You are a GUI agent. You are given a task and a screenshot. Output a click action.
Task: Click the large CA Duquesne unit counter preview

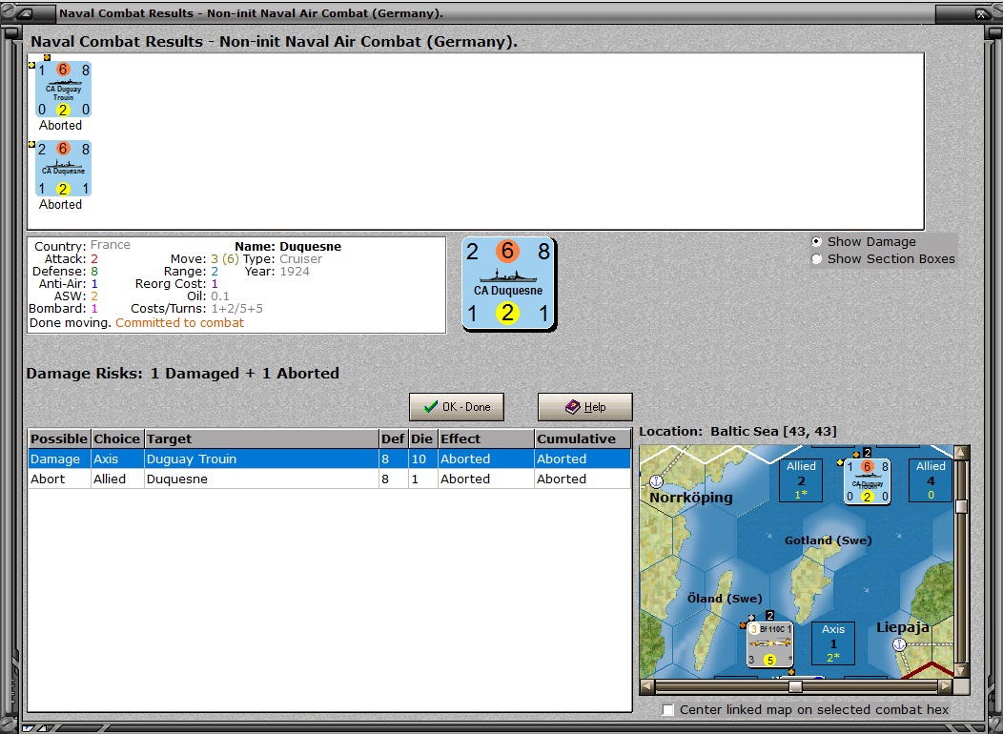pos(509,284)
